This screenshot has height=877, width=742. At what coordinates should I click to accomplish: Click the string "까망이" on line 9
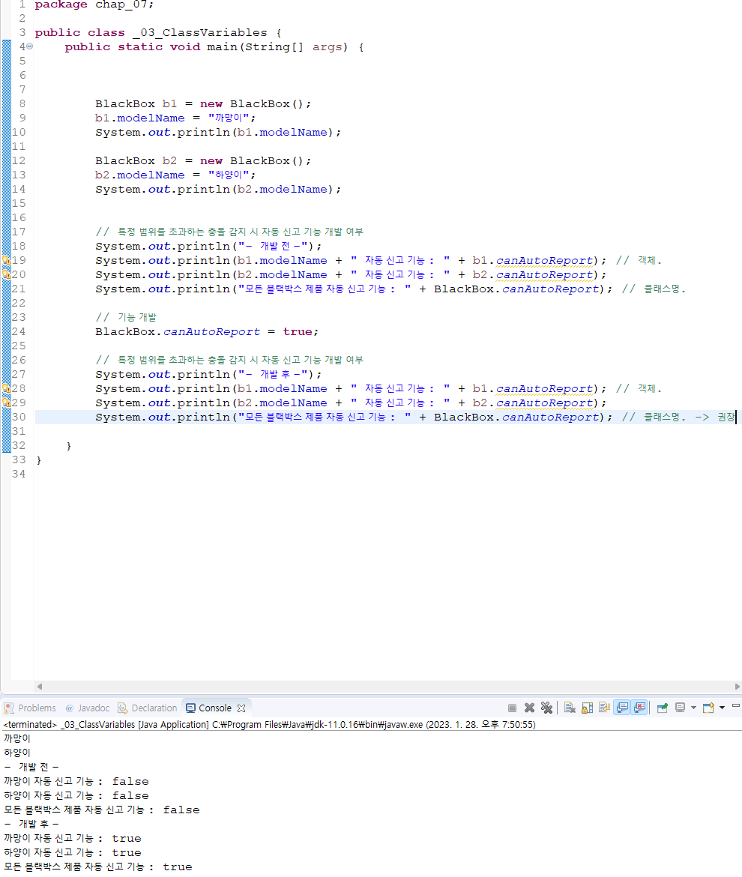(x=229, y=118)
